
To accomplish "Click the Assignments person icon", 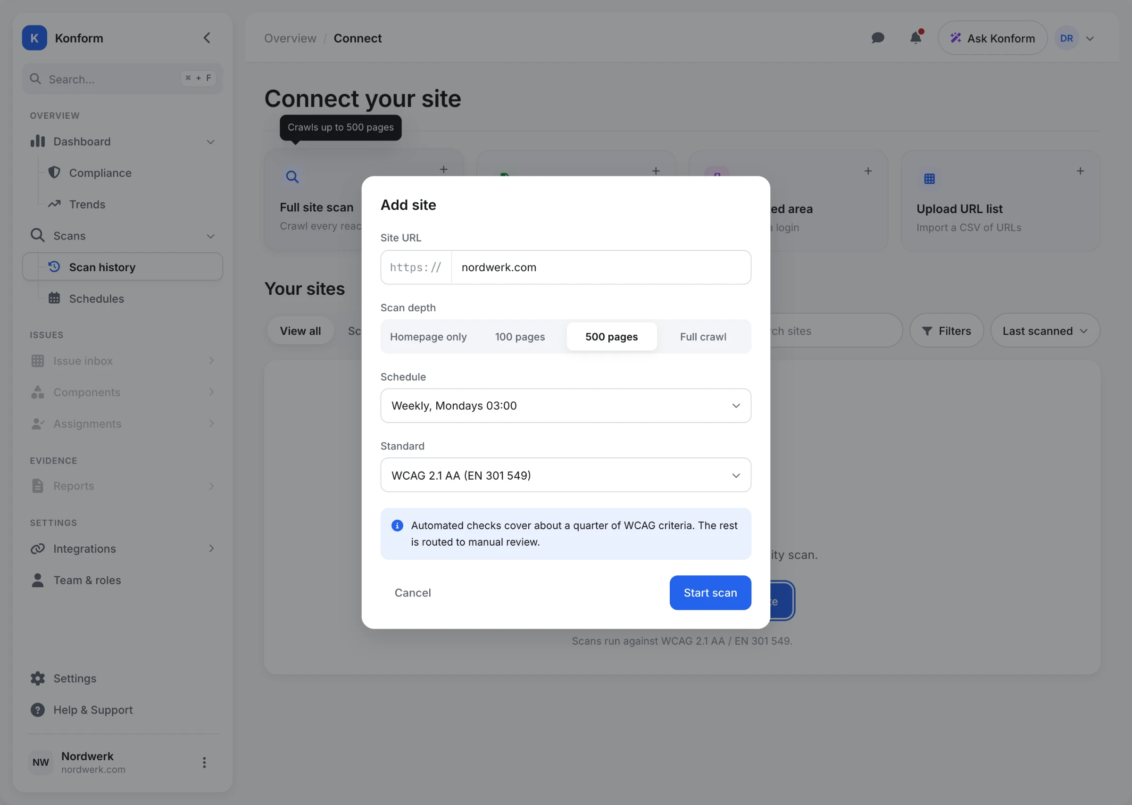I will click(x=38, y=424).
